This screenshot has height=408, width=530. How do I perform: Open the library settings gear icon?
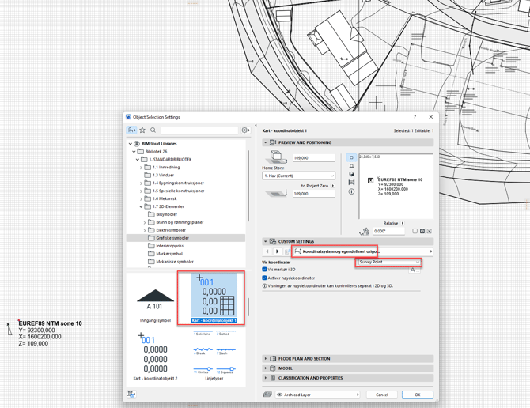(x=245, y=130)
